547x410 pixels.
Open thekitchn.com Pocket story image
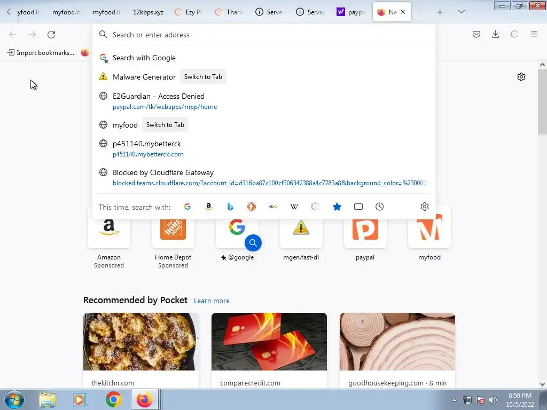click(141, 342)
